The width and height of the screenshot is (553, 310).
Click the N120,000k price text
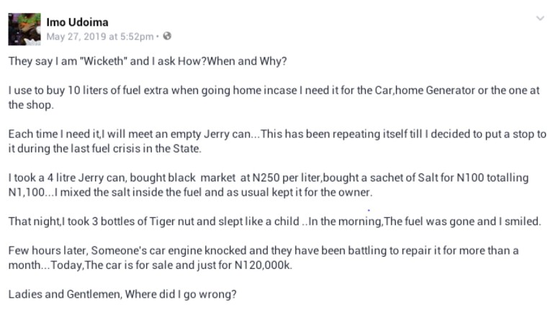point(263,265)
